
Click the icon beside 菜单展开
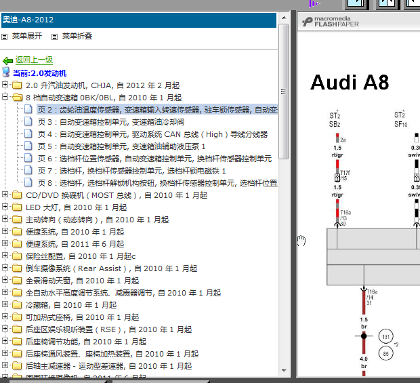coord(4,37)
